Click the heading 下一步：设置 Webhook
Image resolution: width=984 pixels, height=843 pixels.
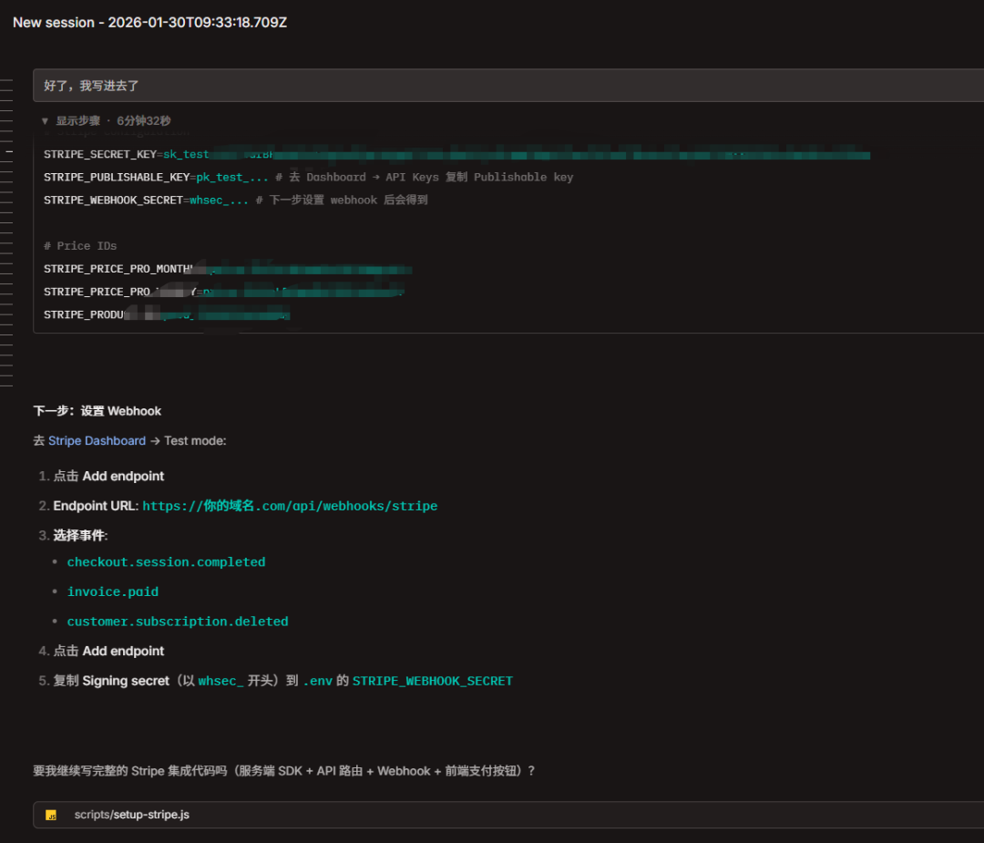(x=97, y=411)
